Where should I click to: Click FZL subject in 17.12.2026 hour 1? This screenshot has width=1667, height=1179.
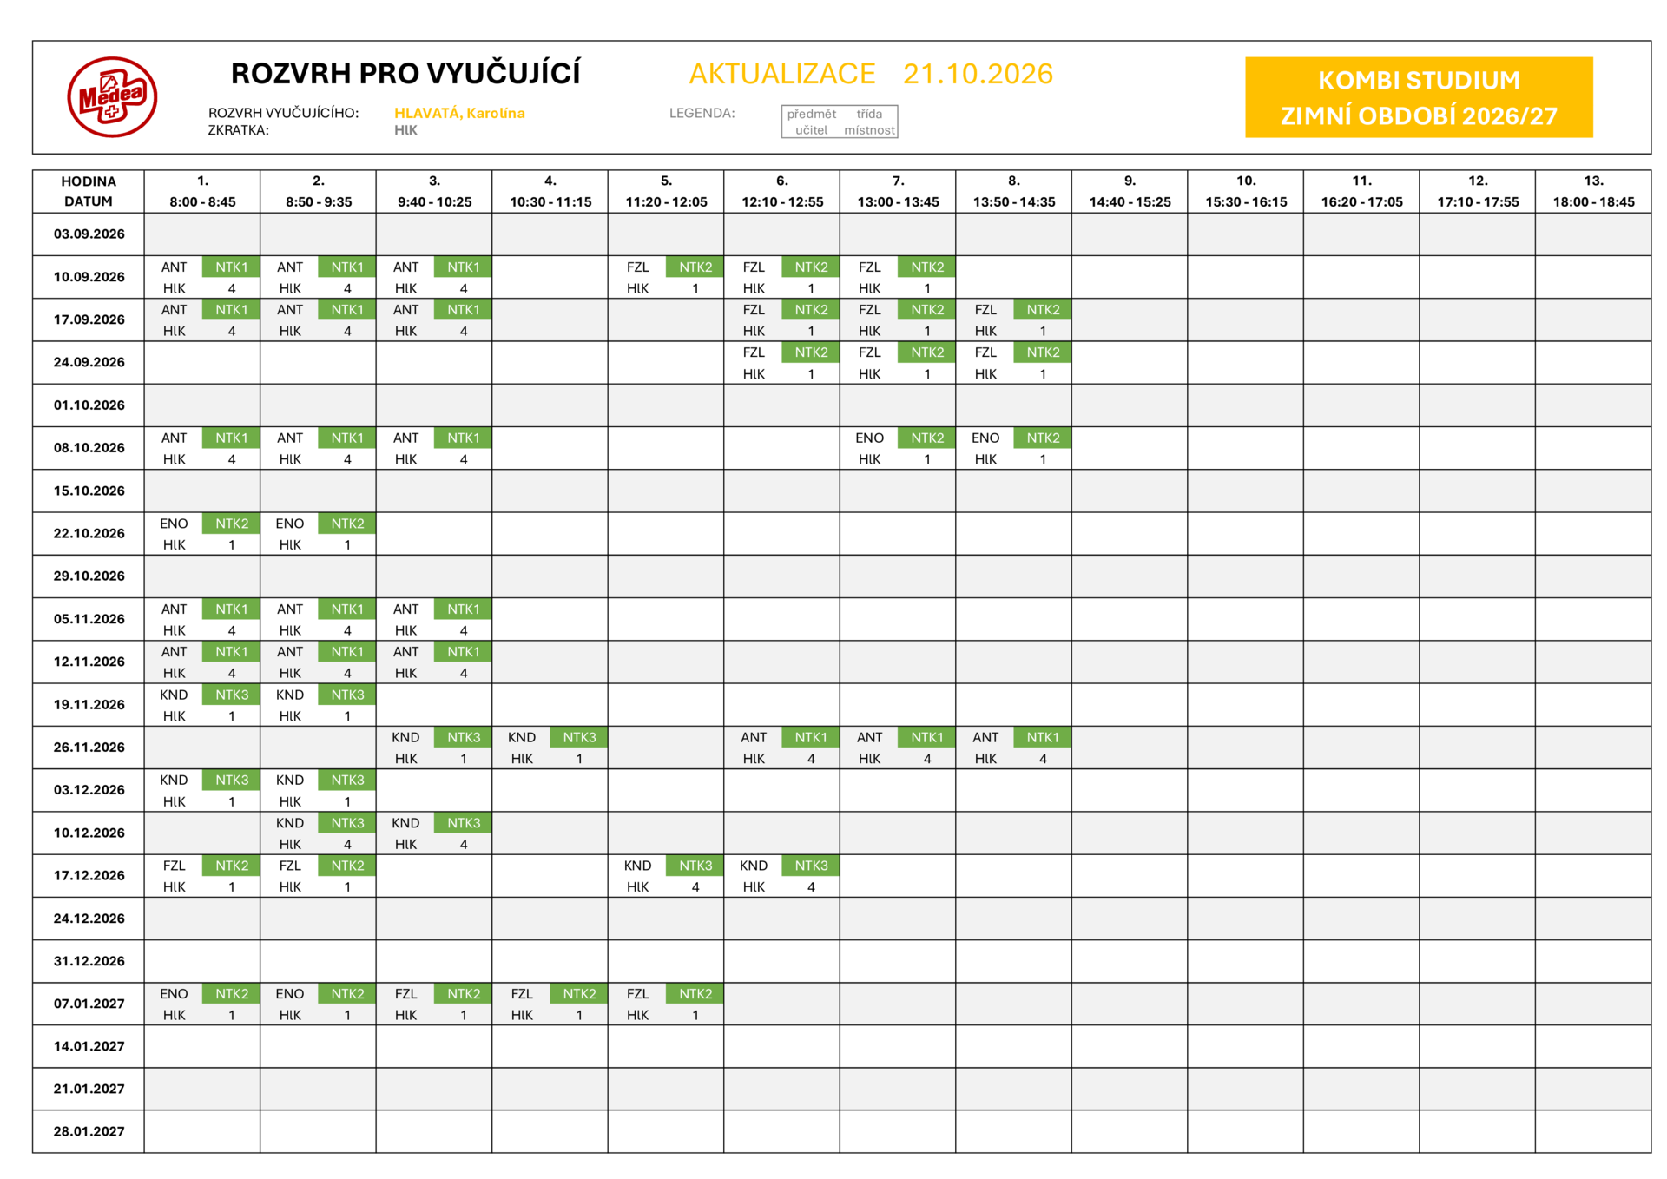[174, 866]
